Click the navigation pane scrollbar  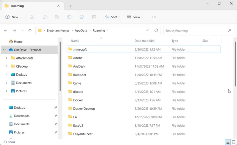point(60,66)
